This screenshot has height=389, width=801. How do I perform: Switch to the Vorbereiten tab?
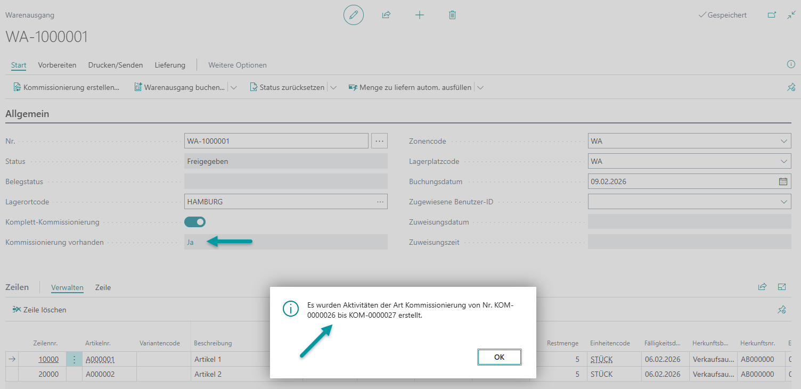coord(57,65)
